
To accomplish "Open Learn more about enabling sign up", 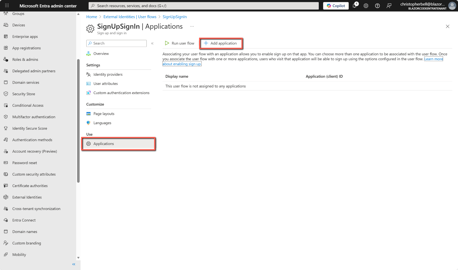I will [433, 59].
